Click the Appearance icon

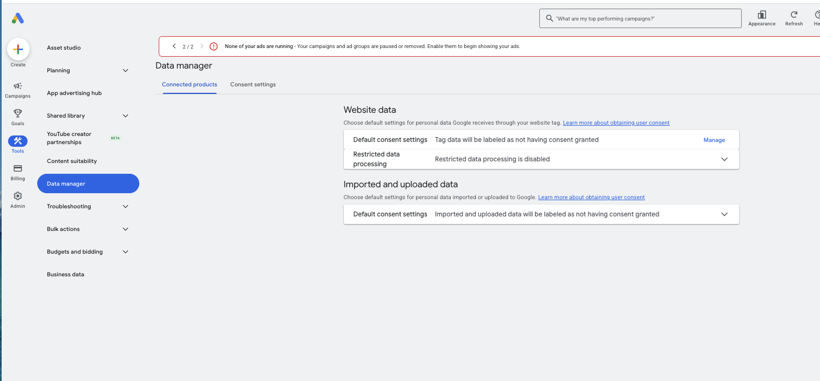point(762,15)
